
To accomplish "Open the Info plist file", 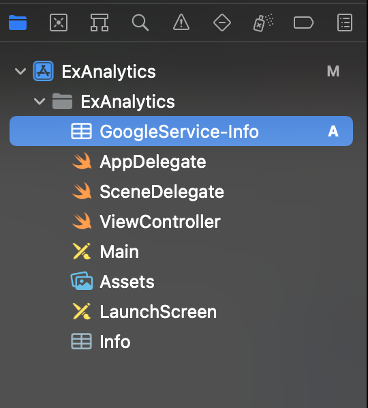I will coord(181,341).
